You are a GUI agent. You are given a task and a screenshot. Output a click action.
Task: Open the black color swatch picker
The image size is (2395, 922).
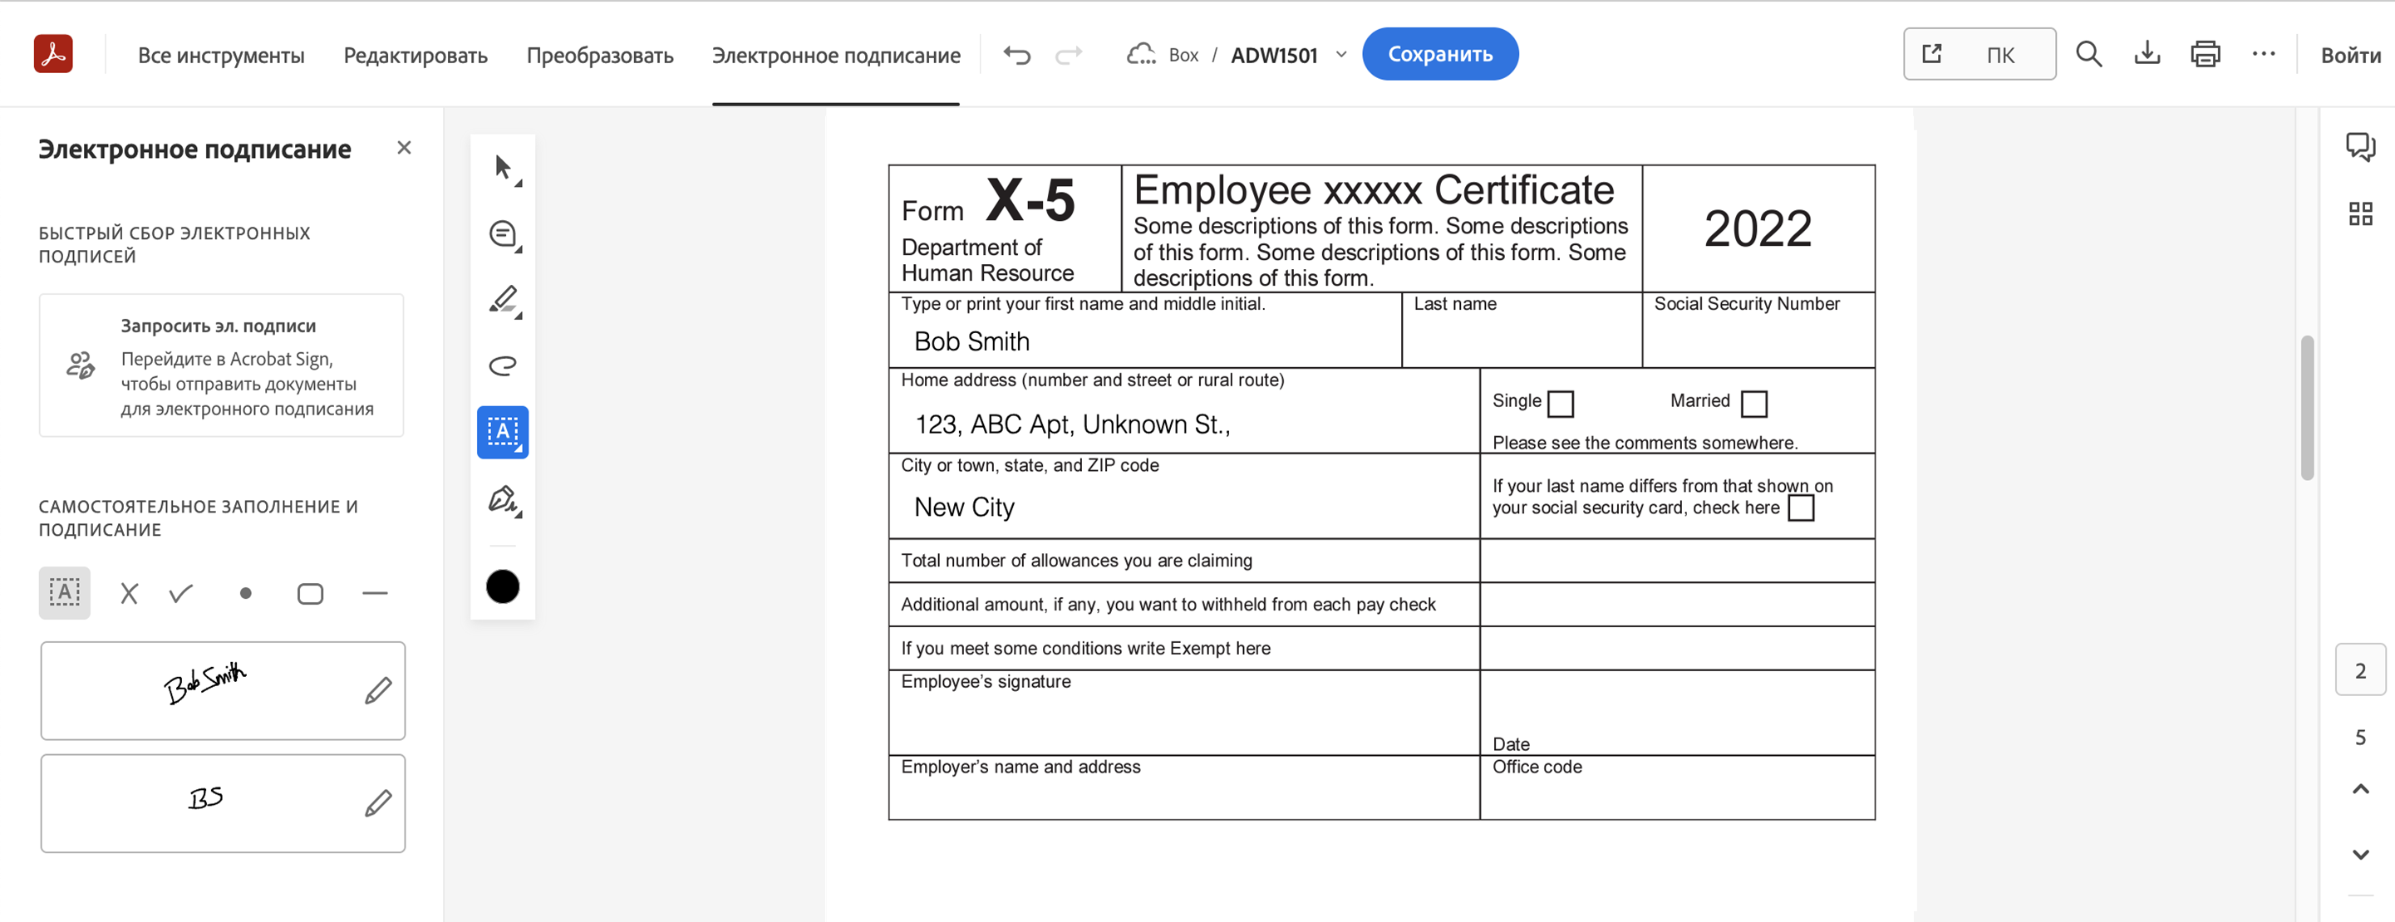pos(503,586)
